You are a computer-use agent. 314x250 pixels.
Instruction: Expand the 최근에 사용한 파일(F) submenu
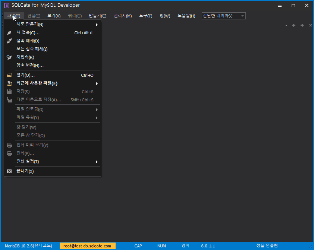coord(52,83)
